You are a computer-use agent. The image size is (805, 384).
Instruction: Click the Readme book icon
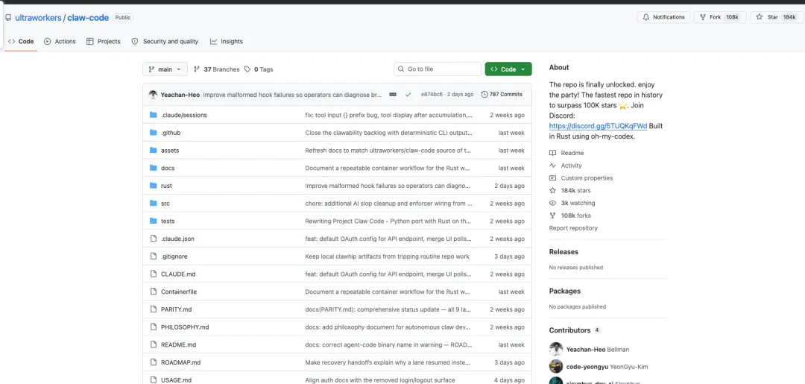click(x=552, y=153)
